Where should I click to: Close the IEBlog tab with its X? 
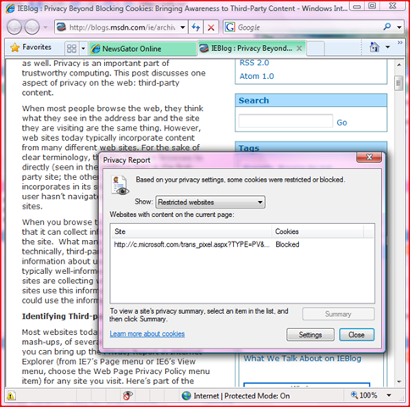[x=299, y=48]
